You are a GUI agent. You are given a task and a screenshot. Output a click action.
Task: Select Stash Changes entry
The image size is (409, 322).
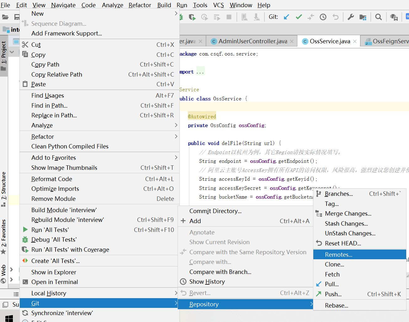(360, 223)
